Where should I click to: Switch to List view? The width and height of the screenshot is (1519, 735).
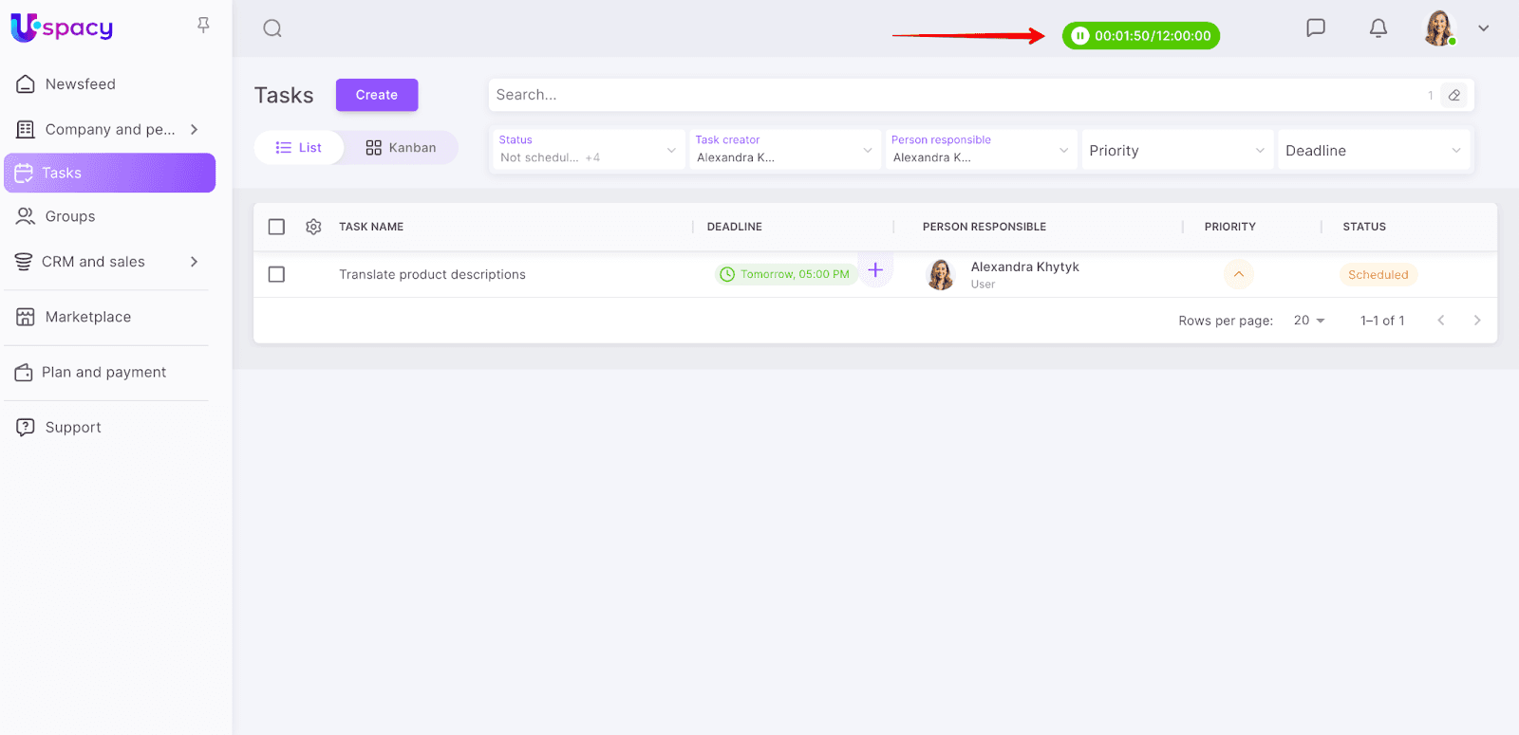click(x=299, y=148)
